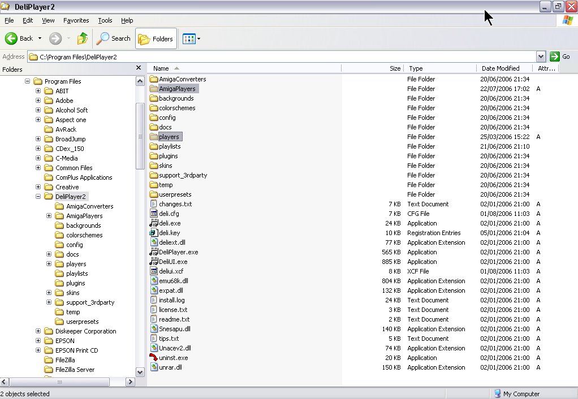Select the deliext.dll icon
Screen dimensions: 578x399
[x=154, y=242]
